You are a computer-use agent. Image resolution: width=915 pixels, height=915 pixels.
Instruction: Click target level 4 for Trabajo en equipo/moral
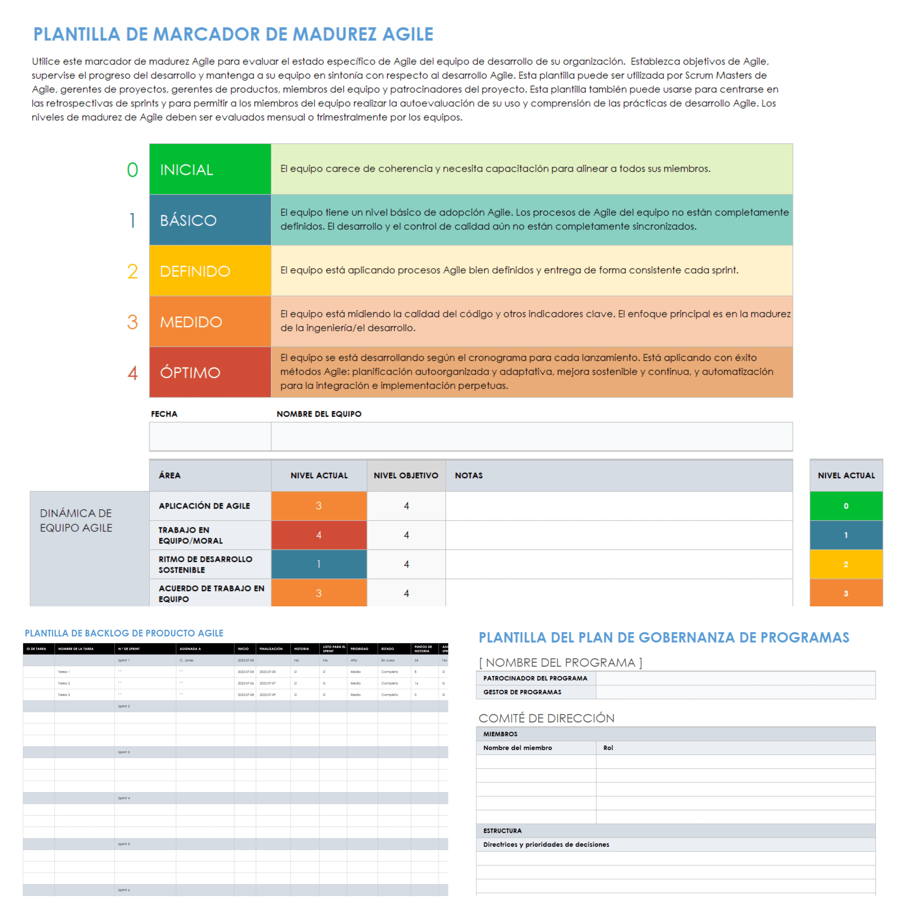point(406,535)
